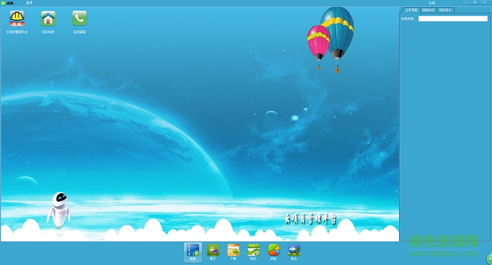Screen dimensions: 492x265
Task: Open the chat bubble dock icon
Action: click(x=213, y=250)
